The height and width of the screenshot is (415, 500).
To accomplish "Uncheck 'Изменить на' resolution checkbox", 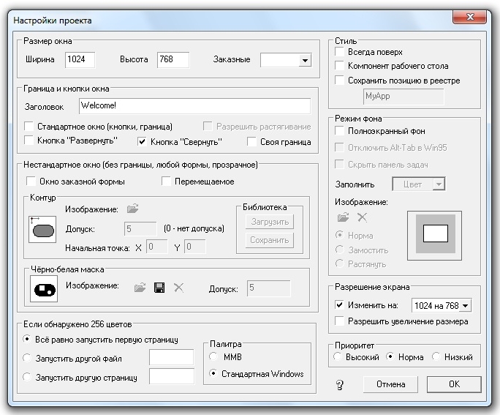I will coord(339,305).
